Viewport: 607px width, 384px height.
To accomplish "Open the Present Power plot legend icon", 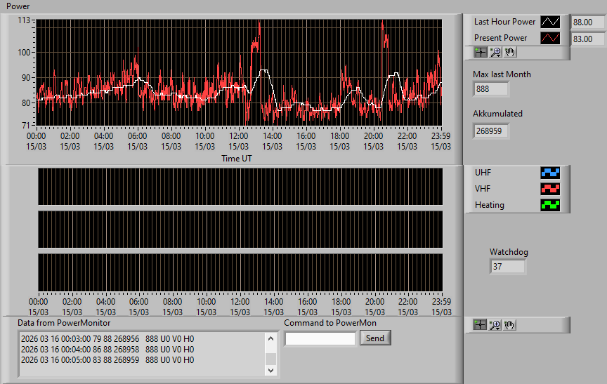I will (x=550, y=38).
